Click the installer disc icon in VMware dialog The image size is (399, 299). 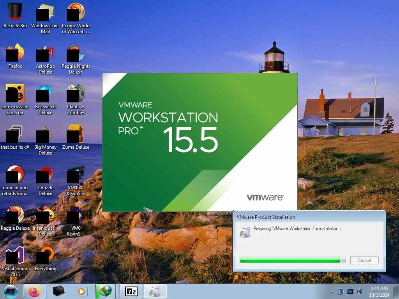[245, 232]
